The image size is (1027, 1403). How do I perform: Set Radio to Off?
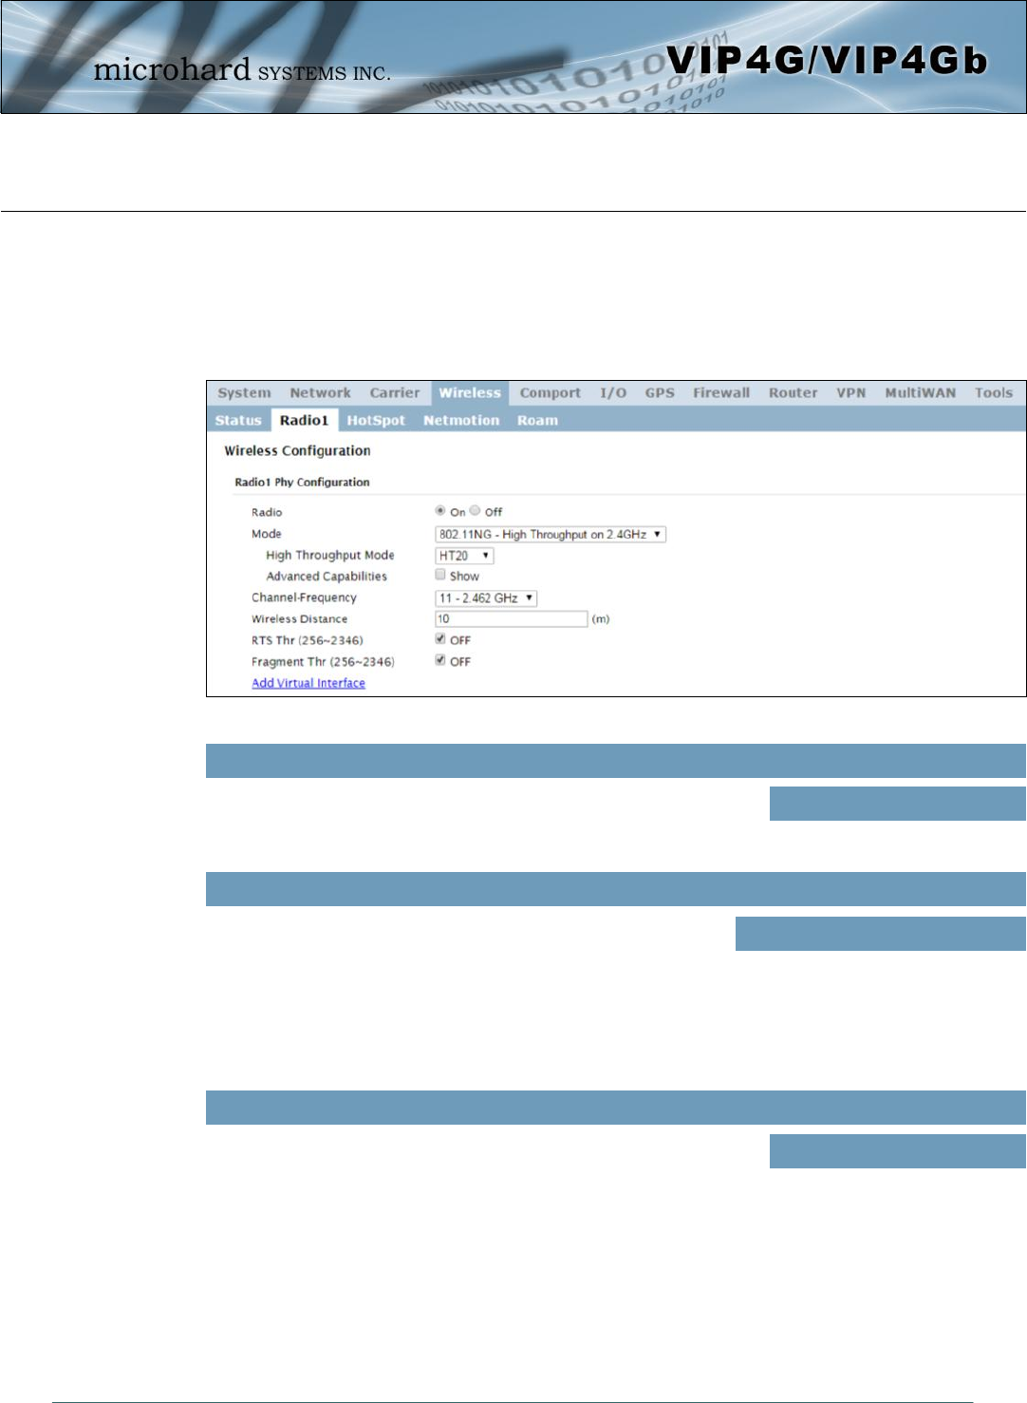click(476, 511)
